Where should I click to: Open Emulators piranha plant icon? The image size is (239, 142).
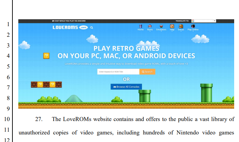(161, 26)
